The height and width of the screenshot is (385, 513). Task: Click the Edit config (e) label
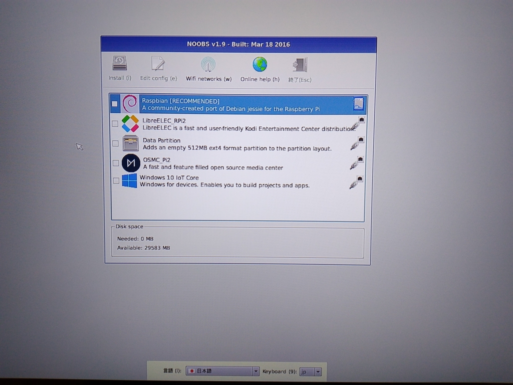(x=159, y=78)
